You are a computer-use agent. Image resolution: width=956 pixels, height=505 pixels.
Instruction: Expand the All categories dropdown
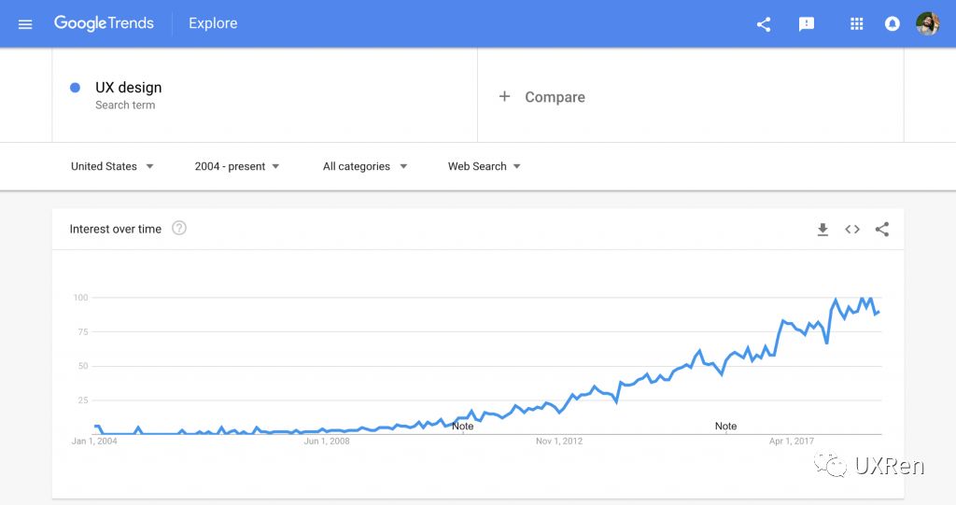[x=365, y=166]
